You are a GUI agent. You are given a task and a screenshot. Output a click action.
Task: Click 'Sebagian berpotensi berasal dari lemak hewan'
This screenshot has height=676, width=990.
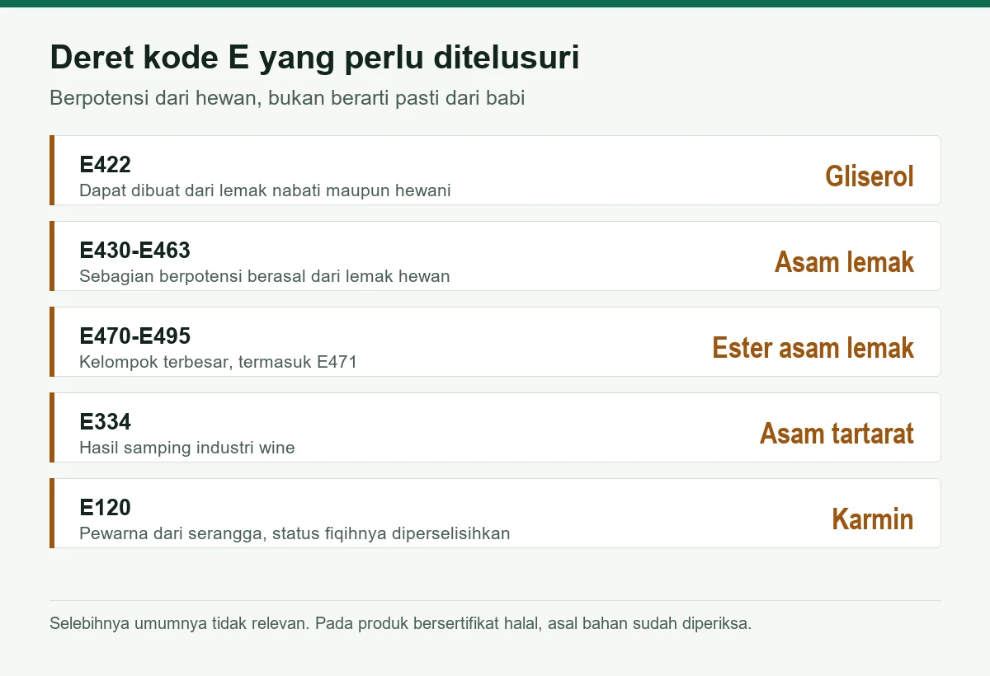click(x=265, y=276)
